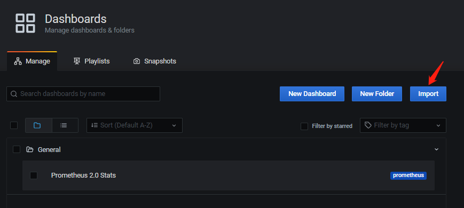Image resolution: width=464 pixels, height=208 pixels.
Task: Click the Import button
Action: [428, 94]
